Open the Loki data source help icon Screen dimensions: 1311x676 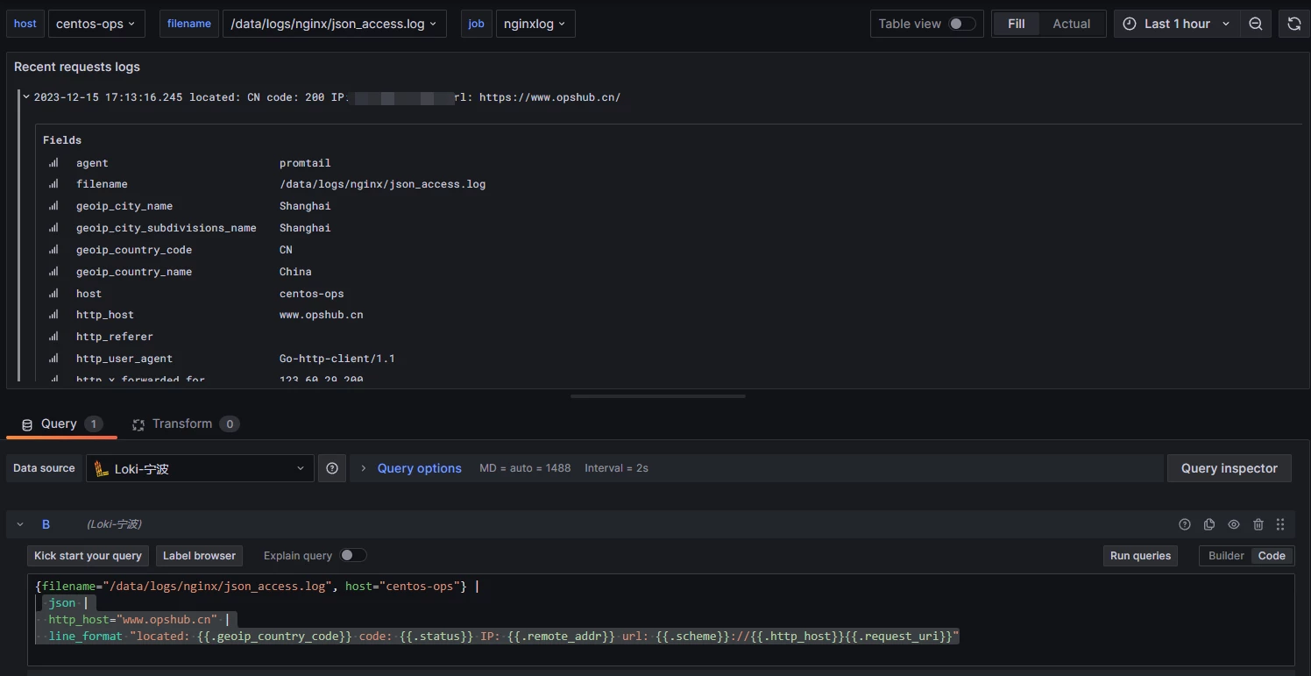point(331,467)
